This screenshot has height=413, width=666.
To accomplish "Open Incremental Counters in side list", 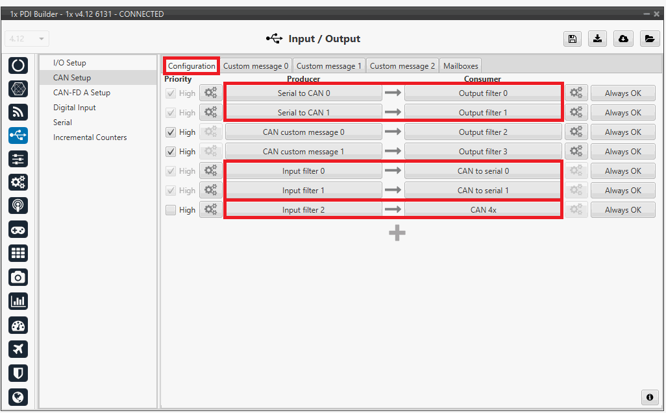I will pos(90,137).
